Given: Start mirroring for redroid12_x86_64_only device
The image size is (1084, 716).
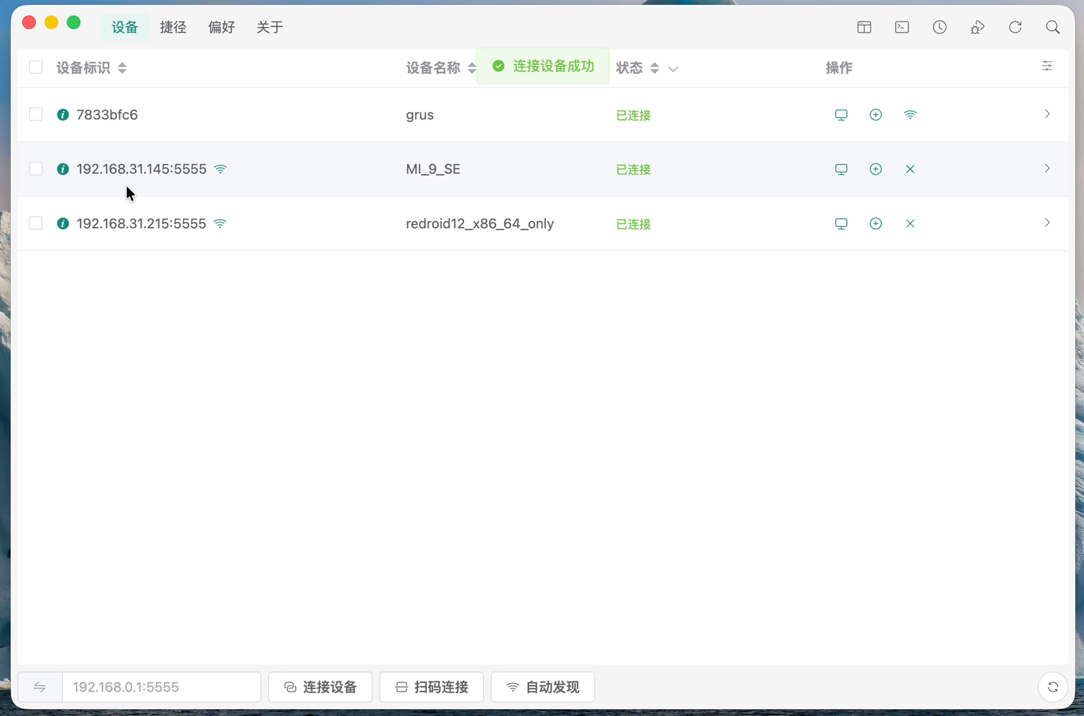Looking at the screenshot, I should pyautogui.click(x=841, y=224).
